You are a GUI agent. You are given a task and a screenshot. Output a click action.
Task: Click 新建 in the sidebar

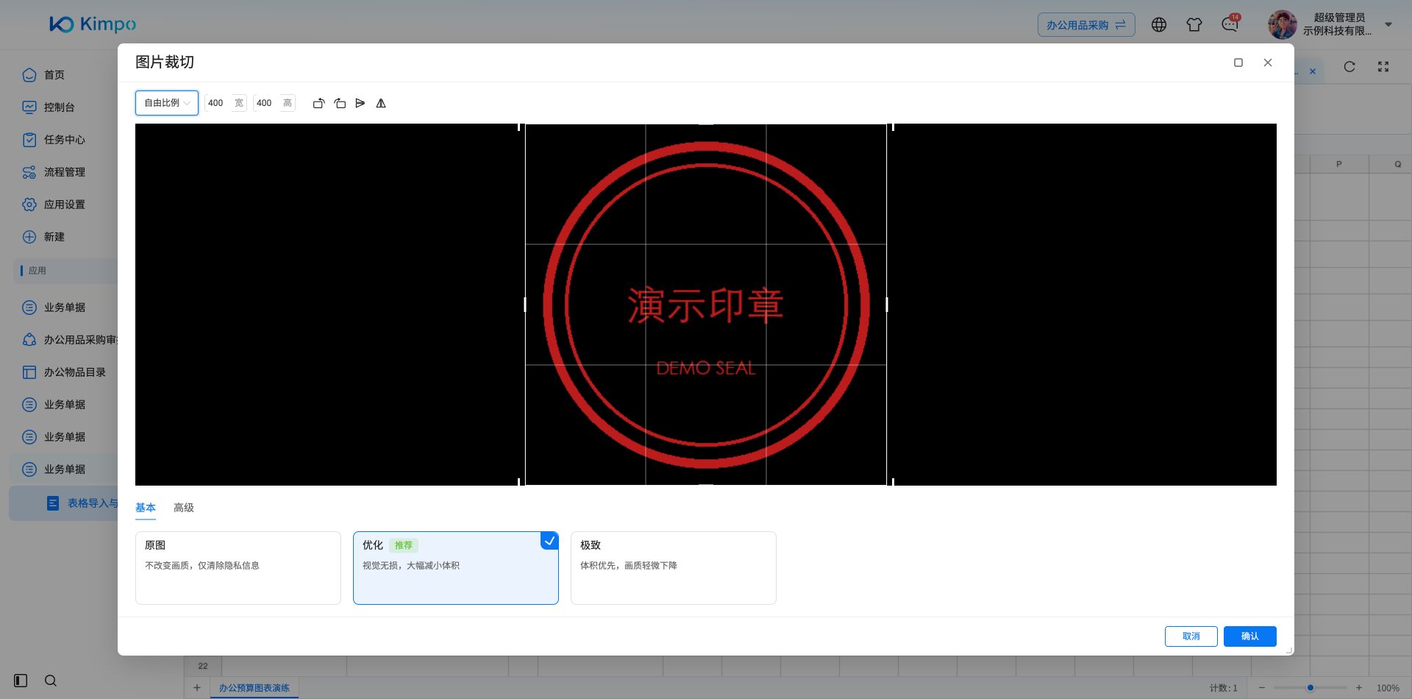[54, 237]
